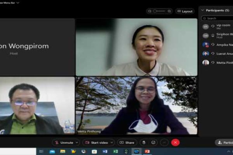Click the red leave meeting button

point(175,143)
